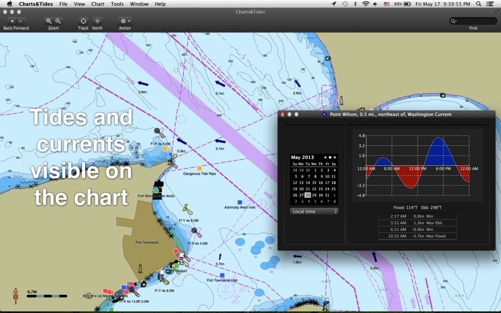Open Spotlight search in the menu bar
This screenshot has width=501, height=313.
coord(478,4)
